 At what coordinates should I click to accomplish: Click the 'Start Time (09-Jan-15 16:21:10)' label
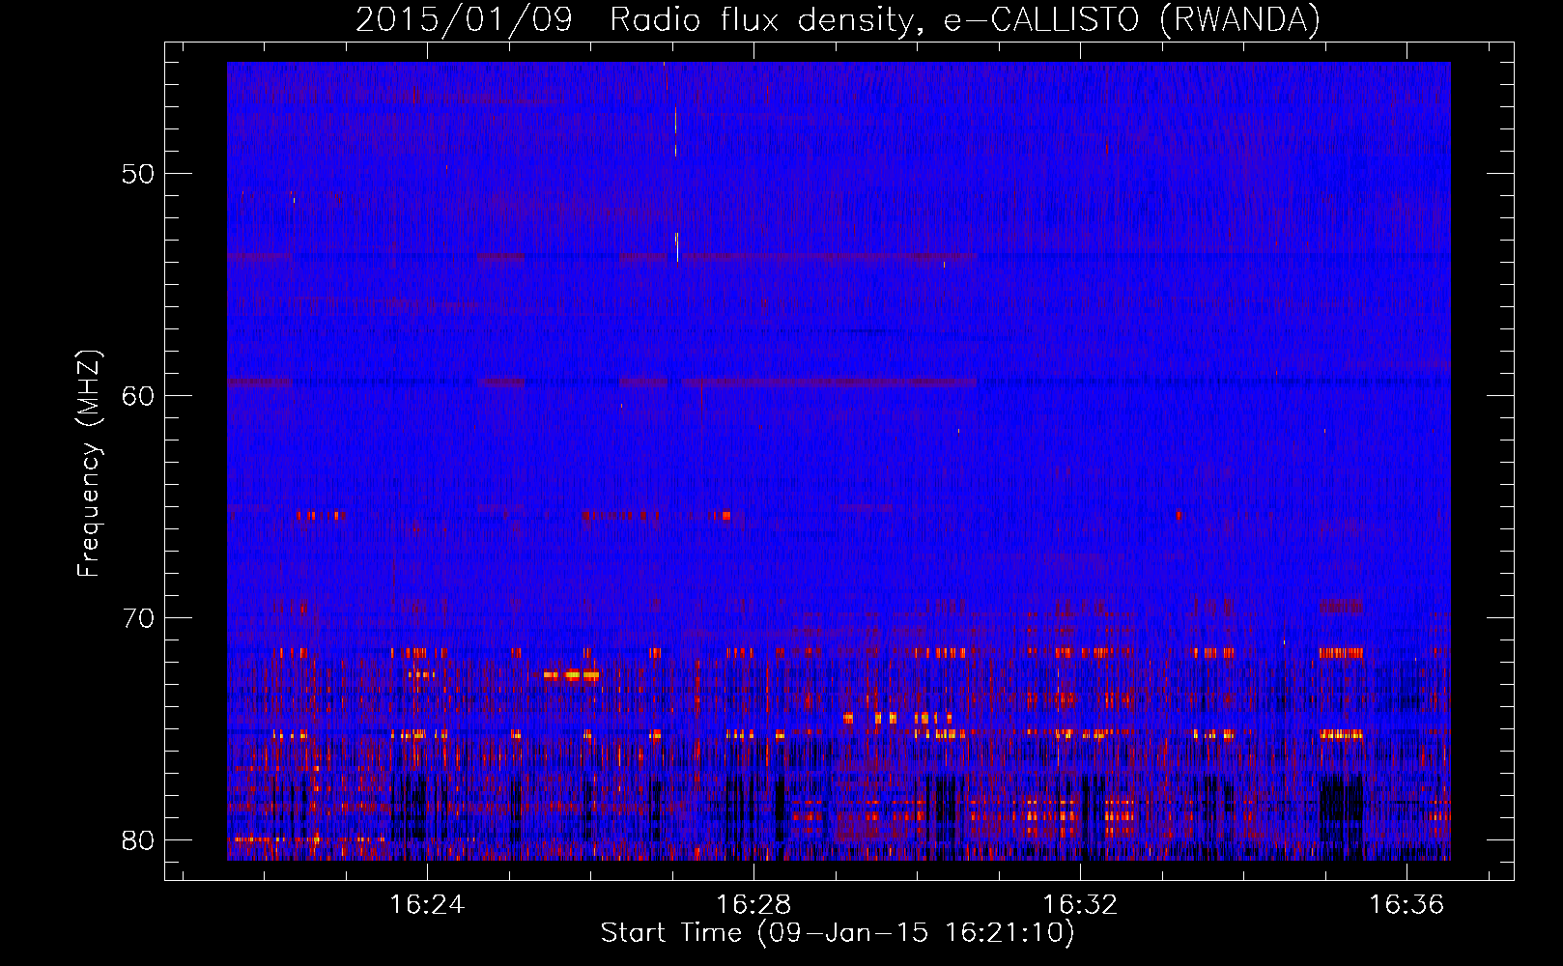click(838, 933)
